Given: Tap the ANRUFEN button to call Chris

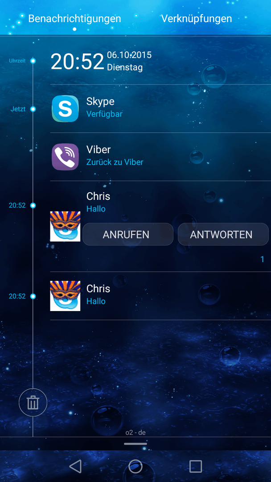Looking at the screenshot, I should (x=128, y=234).
